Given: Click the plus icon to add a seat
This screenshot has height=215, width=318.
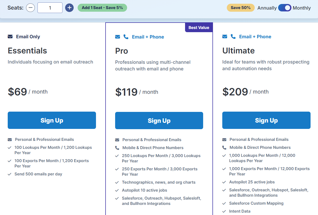Looking at the screenshot, I should (x=69, y=8).
